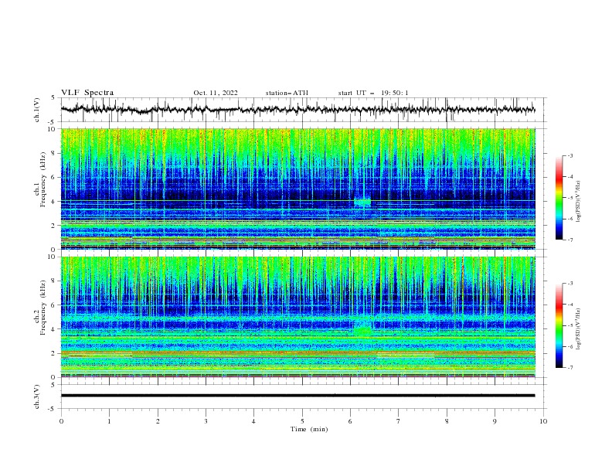Click the "2" kHz tick on ch.1 frequency axis
The height and width of the screenshot is (473, 612).
54,226
